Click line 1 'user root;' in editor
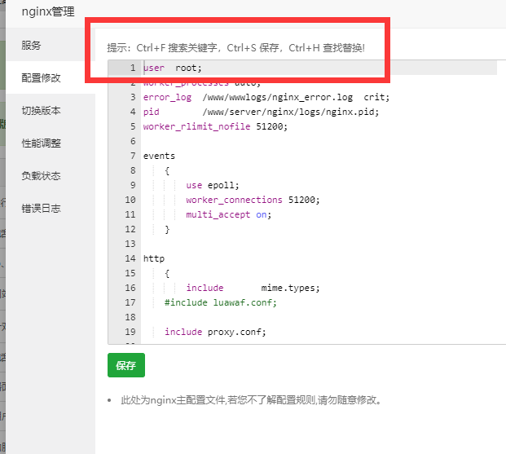This screenshot has width=506, height=454. pos(172,68)
